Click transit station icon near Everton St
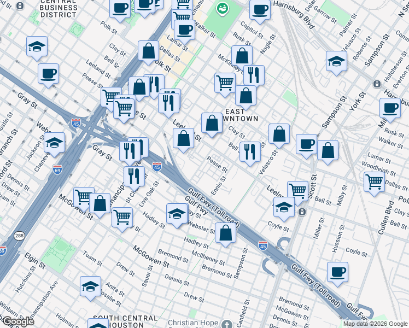409x328 pixels. (x=377, y=84)
